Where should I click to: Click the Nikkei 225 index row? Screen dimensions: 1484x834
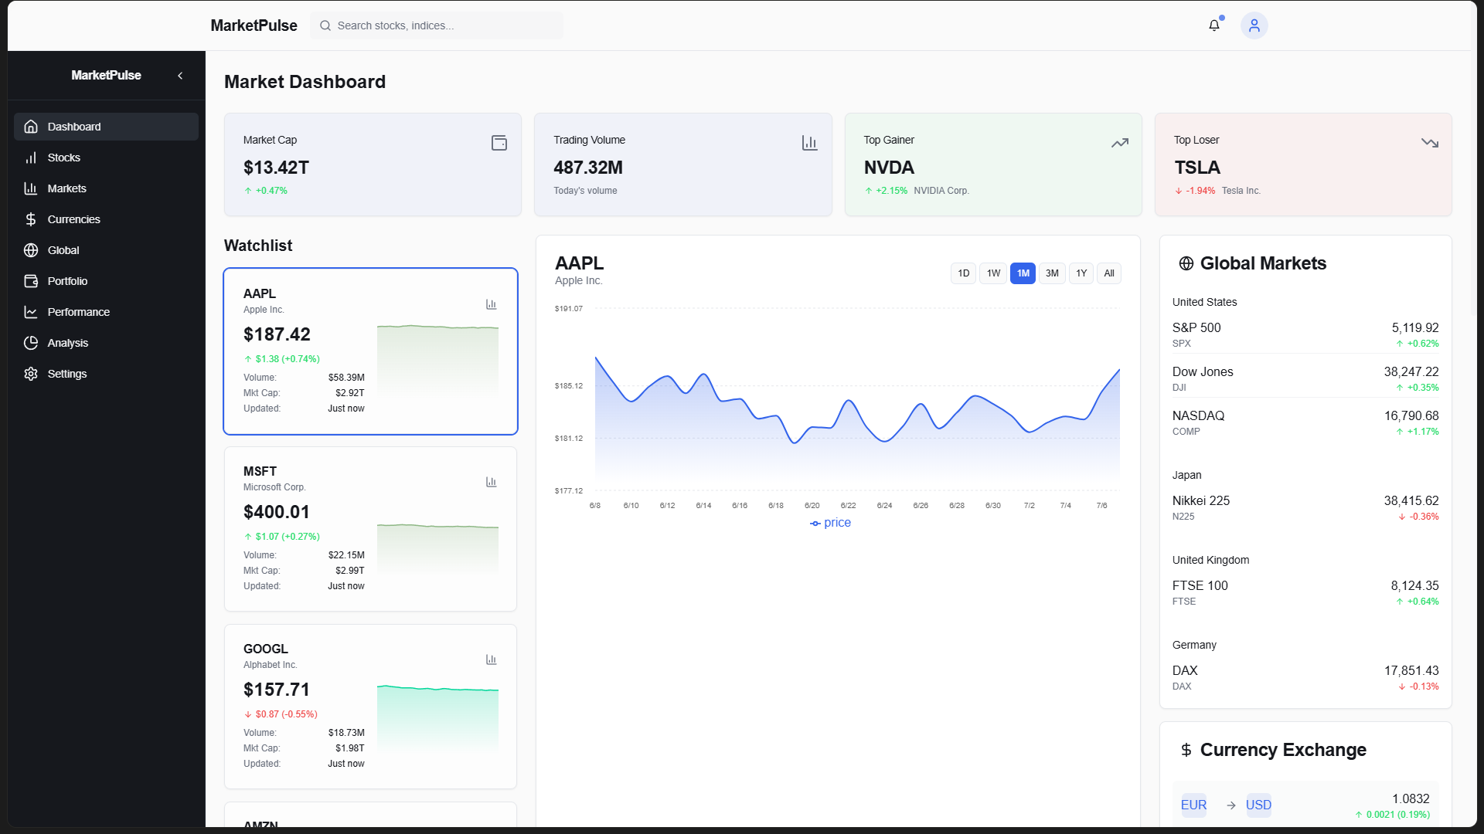tap(1305, 507)
